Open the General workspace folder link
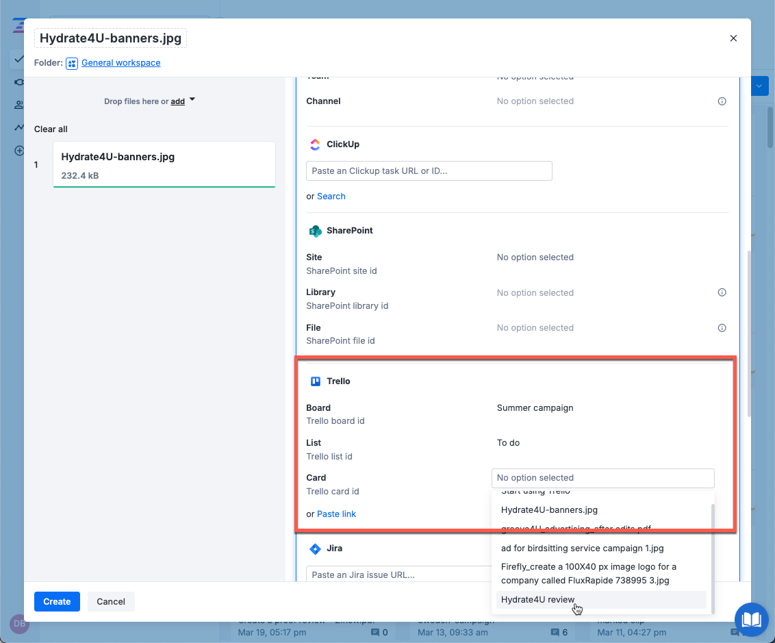 point(120,63)
